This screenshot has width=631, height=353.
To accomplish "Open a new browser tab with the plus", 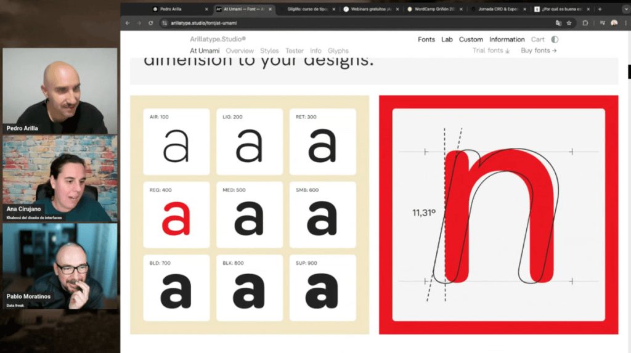I will click(x=600, y=9).
